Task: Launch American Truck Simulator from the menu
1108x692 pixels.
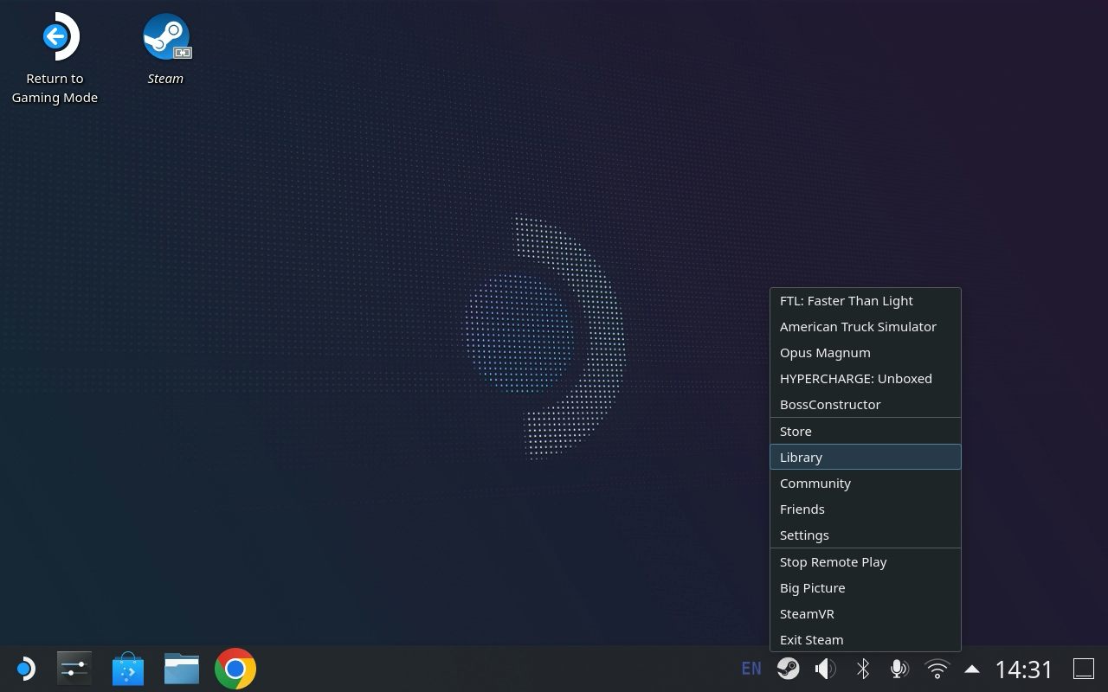Action: [x=866, y=327]
